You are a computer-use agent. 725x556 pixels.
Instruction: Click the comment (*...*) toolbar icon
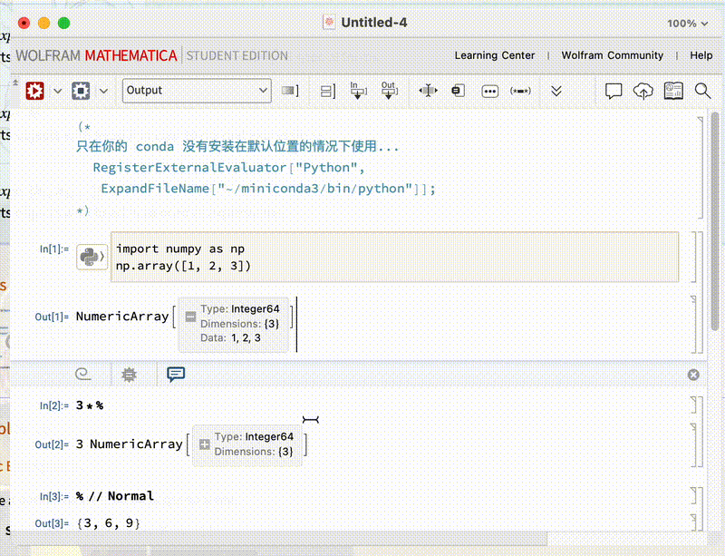coord(520,91)
